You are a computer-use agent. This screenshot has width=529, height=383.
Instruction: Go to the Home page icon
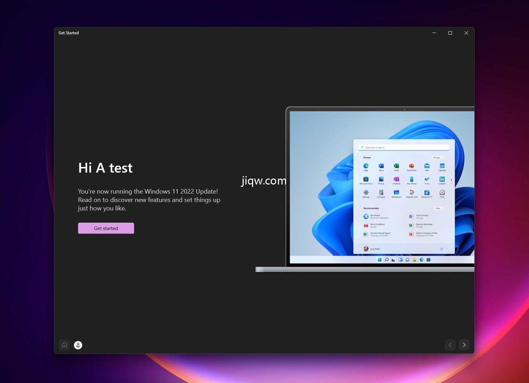pyautogui.click(x=64, y=345)
